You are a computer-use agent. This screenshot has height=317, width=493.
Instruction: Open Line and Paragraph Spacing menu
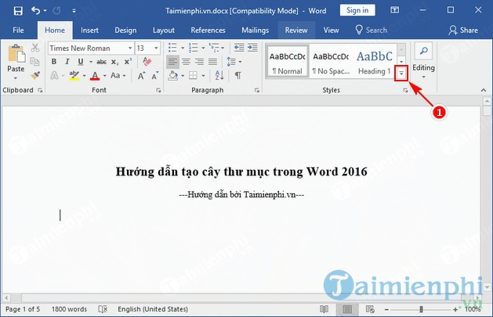(x=234, y=62)
